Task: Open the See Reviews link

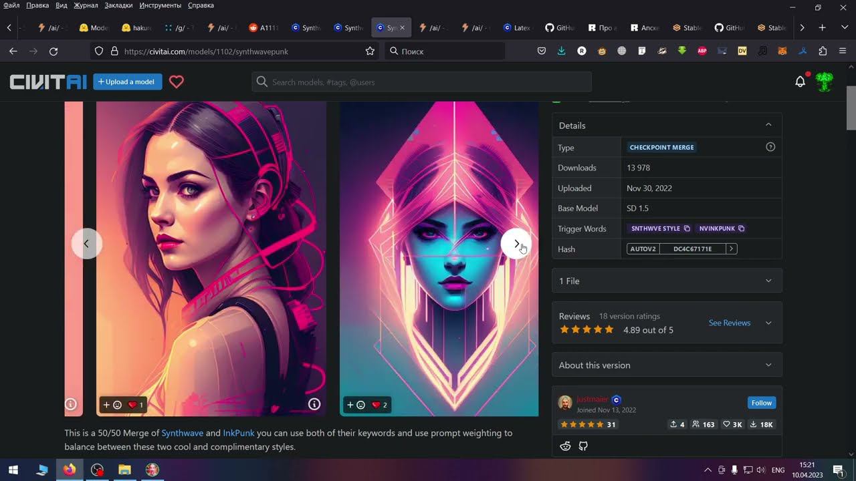Action: tap(730, 323)
